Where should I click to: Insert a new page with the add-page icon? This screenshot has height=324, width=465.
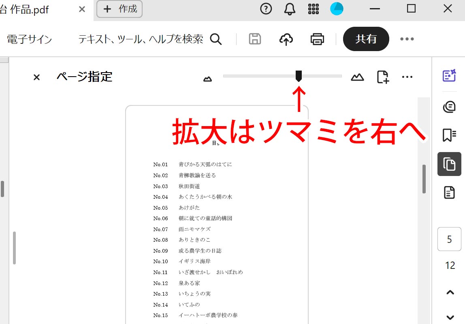(382, 77)
